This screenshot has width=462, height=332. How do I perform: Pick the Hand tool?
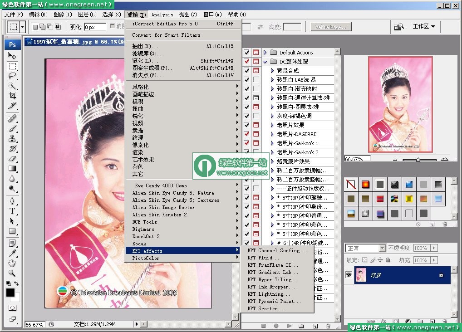[12, 263]
